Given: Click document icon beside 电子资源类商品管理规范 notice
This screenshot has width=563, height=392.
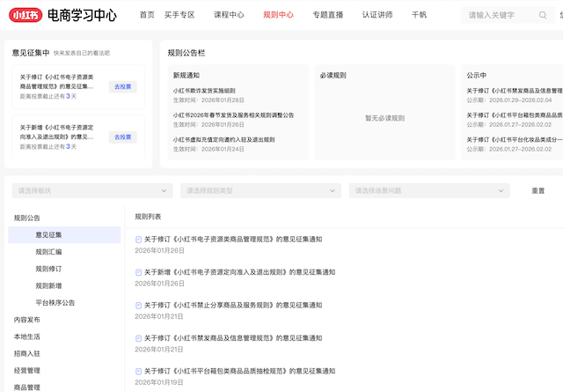Looking at the screenshot, I should [138, 239].
